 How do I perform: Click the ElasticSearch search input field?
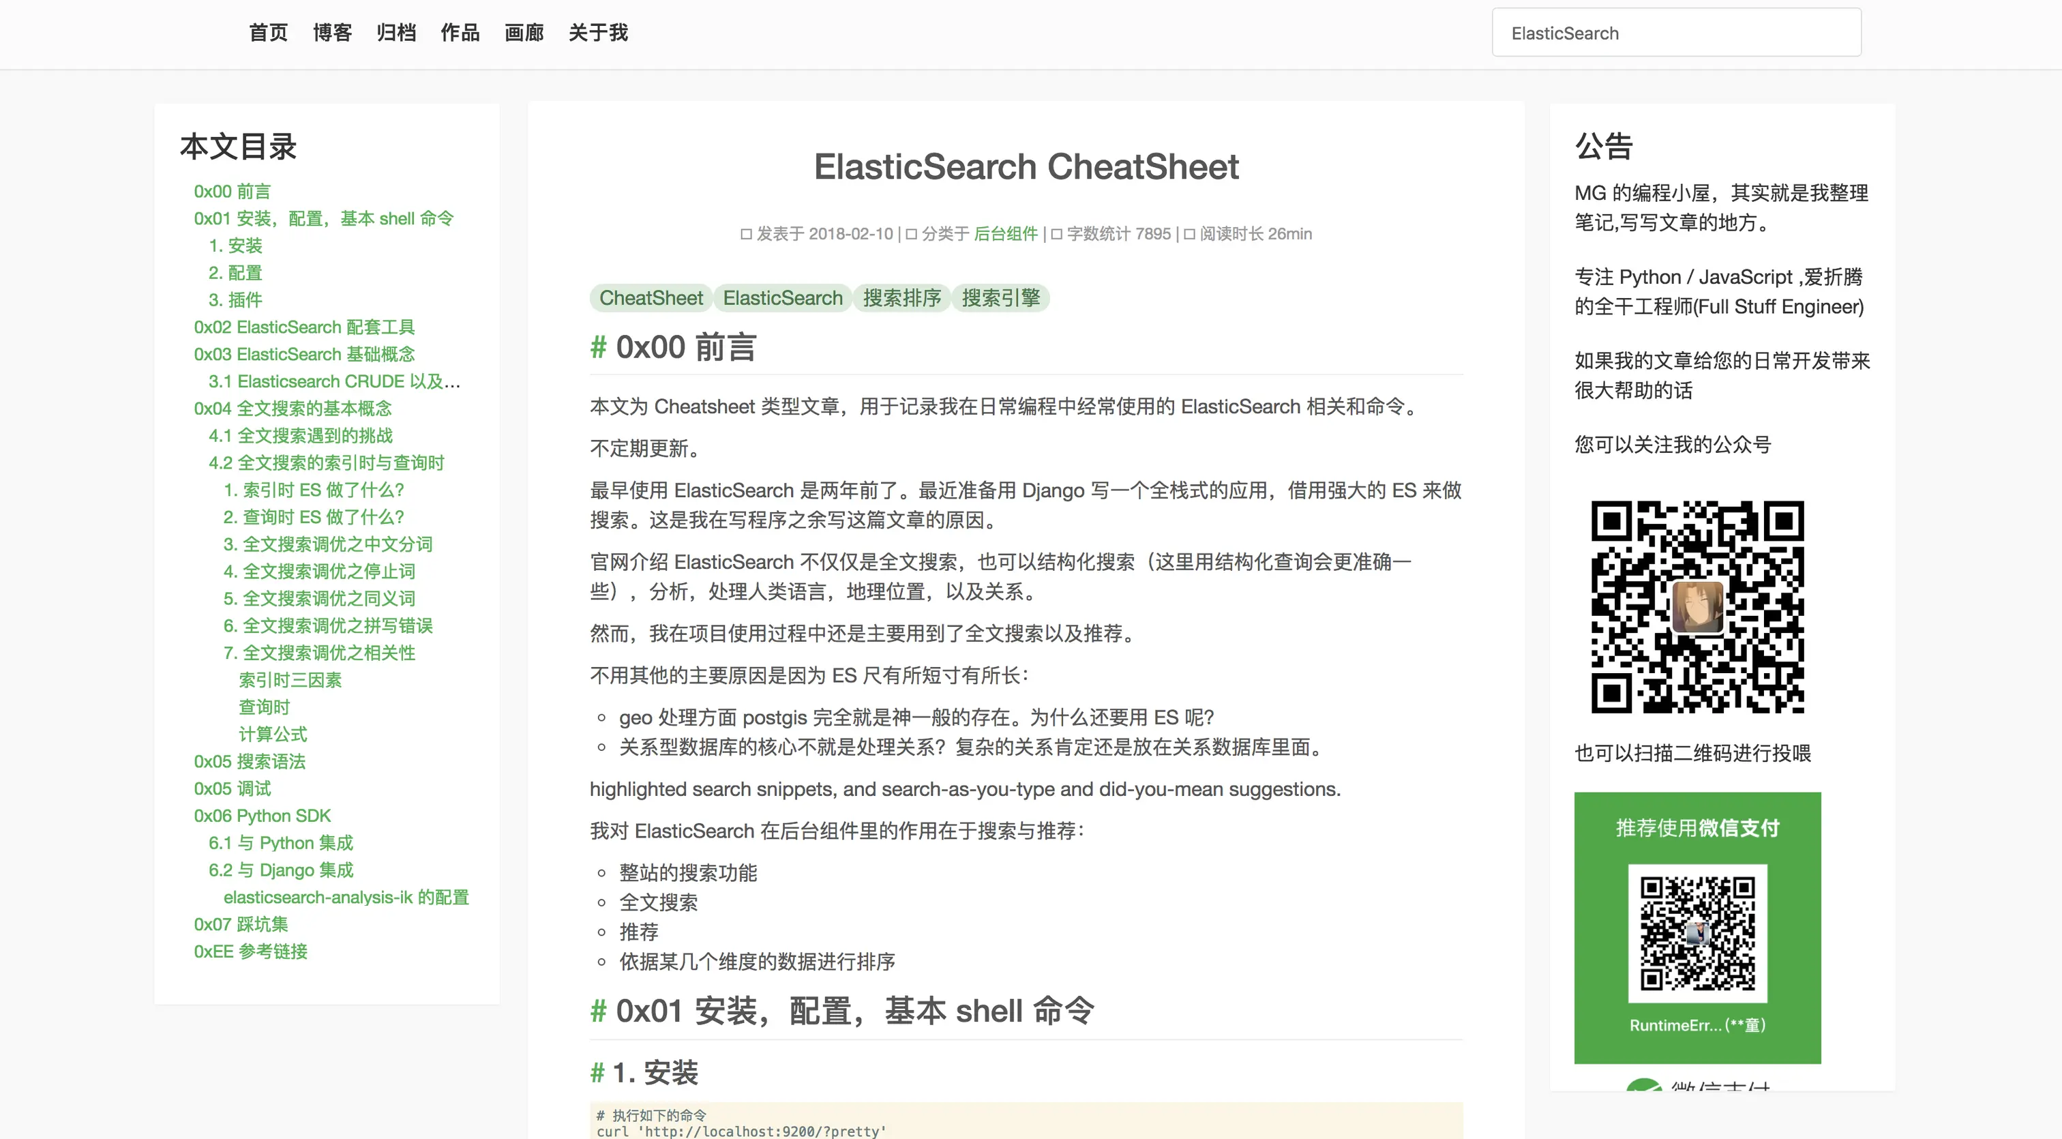pyautogui.click(x=1676, y=33)
